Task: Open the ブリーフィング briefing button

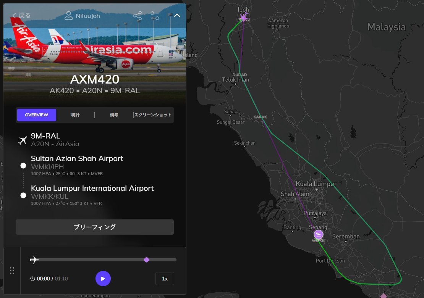Action: [x=95, y=227]
